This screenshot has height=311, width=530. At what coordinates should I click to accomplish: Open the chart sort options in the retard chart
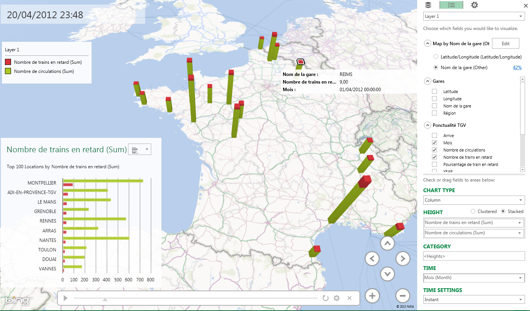point(139,149)
